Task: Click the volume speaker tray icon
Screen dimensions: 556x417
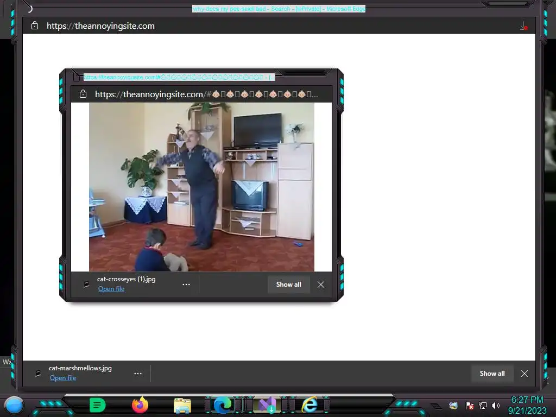Action: point(495,405)
